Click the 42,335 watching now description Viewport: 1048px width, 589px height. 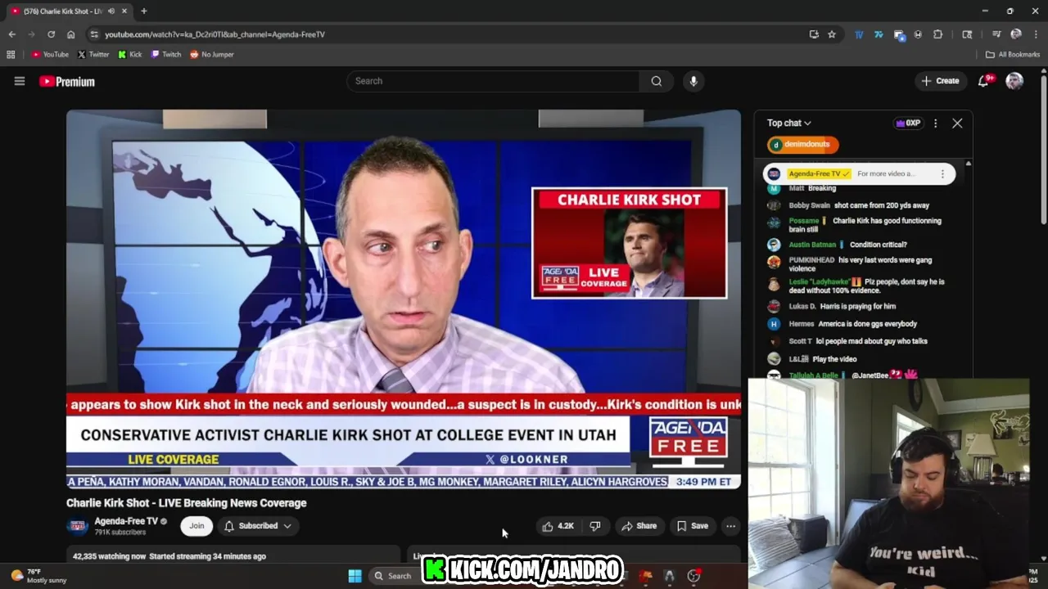coord(169,556)
